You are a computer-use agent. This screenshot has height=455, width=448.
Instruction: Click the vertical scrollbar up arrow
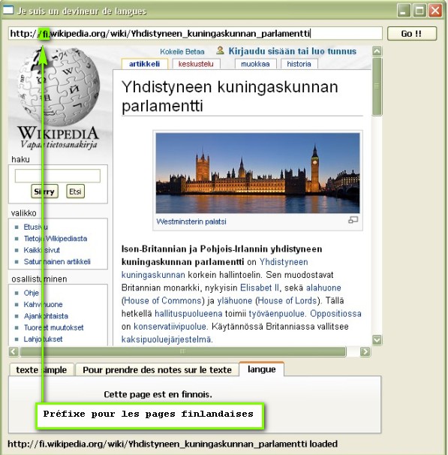[377, 51]
